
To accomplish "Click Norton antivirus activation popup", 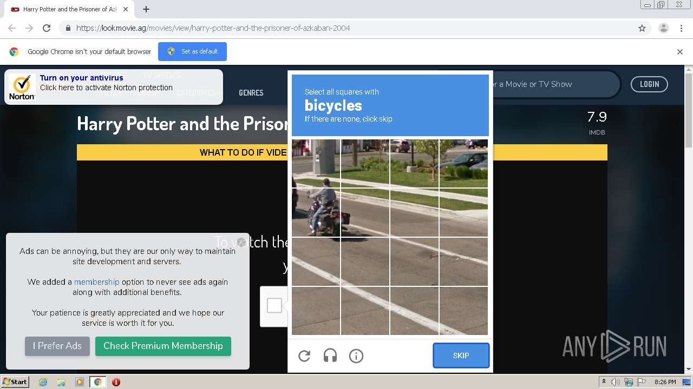I will pyautogui.click(x=114, y=87).
